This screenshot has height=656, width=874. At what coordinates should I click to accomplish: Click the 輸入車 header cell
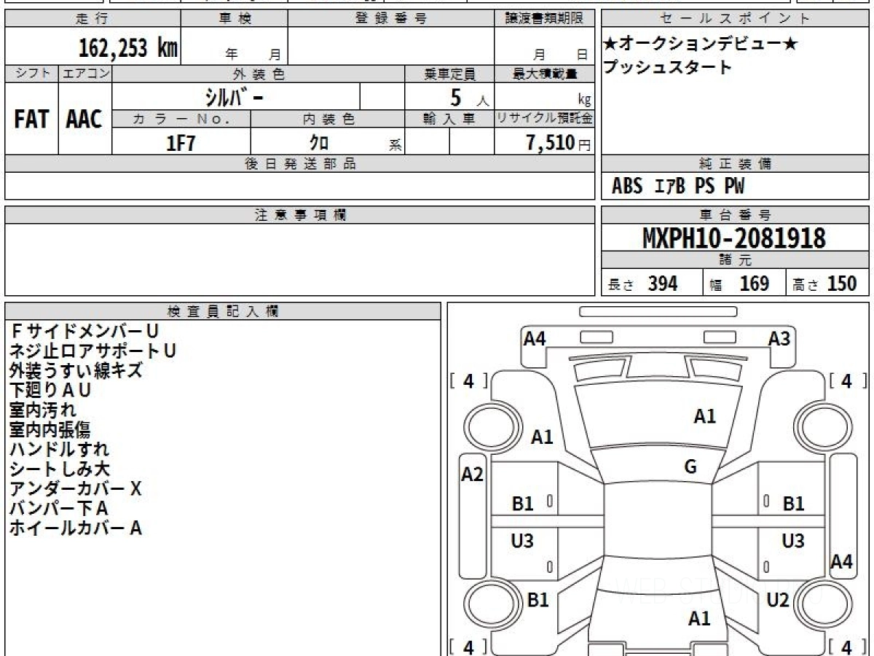[x=449, y=119]
